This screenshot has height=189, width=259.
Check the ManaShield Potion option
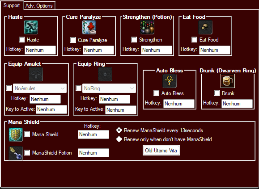pyautogui.click(x=27, y=152)
